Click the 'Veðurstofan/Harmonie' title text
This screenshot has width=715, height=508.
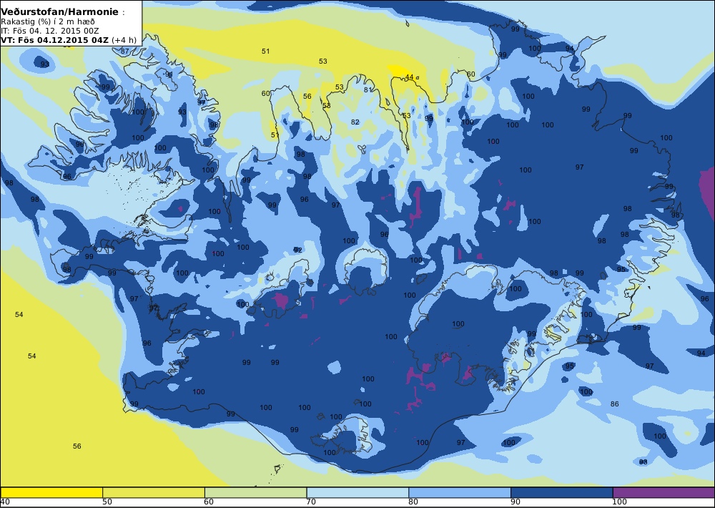pos(60,12)
